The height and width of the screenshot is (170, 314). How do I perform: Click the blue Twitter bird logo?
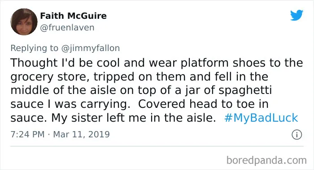point(297,15)
